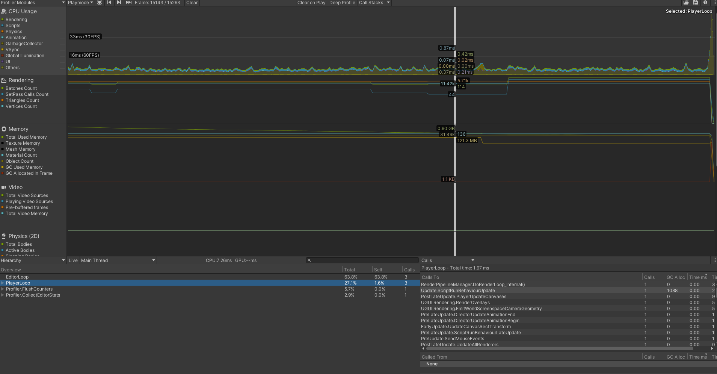This screenshot has height=374, width=717.
Task: Toggle Global Illumination category visibility
Action: (3, 56)
